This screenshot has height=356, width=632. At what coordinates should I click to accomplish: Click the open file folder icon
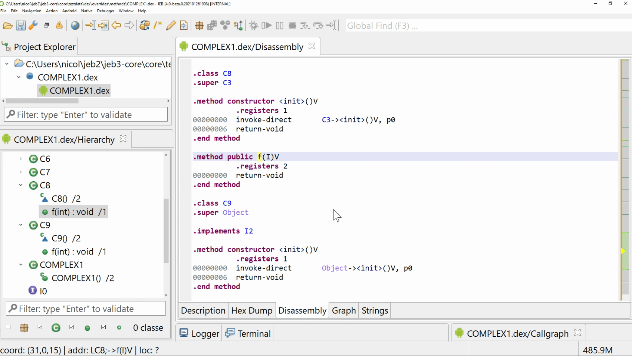pyautogui.click(x=8, y=26)
